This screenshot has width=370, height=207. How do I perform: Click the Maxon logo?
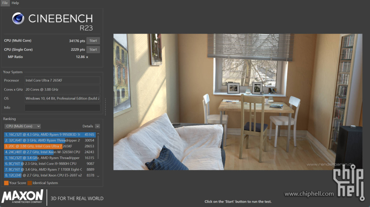tap(22, 197)
